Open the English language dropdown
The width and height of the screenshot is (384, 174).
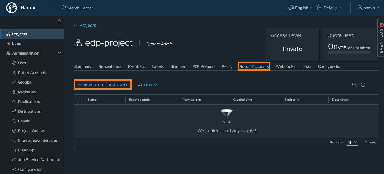pyautogui.click(x=300, y=8)
